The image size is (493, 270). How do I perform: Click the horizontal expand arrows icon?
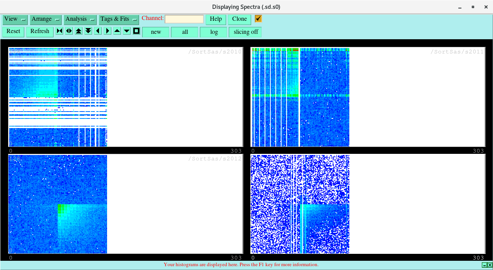coord(69,31)
